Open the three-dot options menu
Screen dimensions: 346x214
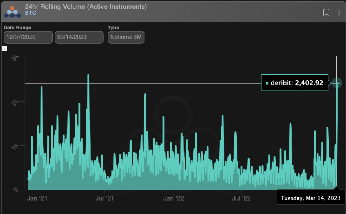339,12
